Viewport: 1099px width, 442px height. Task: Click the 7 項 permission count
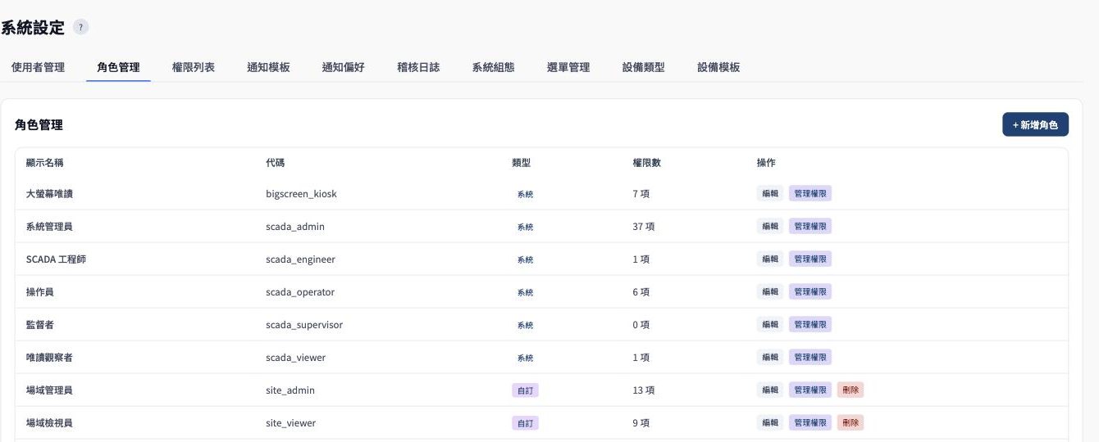[641, 194]
